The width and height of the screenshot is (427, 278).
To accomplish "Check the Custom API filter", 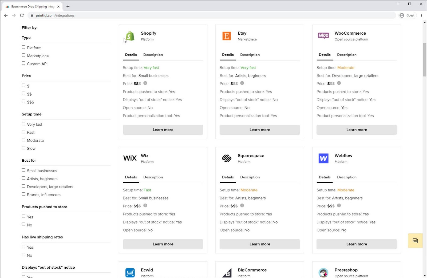I will coord(23,63).
